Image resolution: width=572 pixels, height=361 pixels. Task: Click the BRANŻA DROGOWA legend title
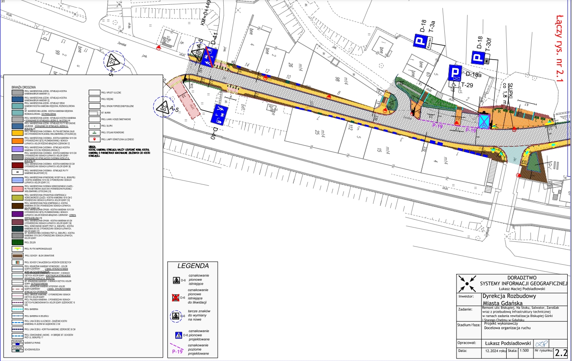(x=24, y=87)
